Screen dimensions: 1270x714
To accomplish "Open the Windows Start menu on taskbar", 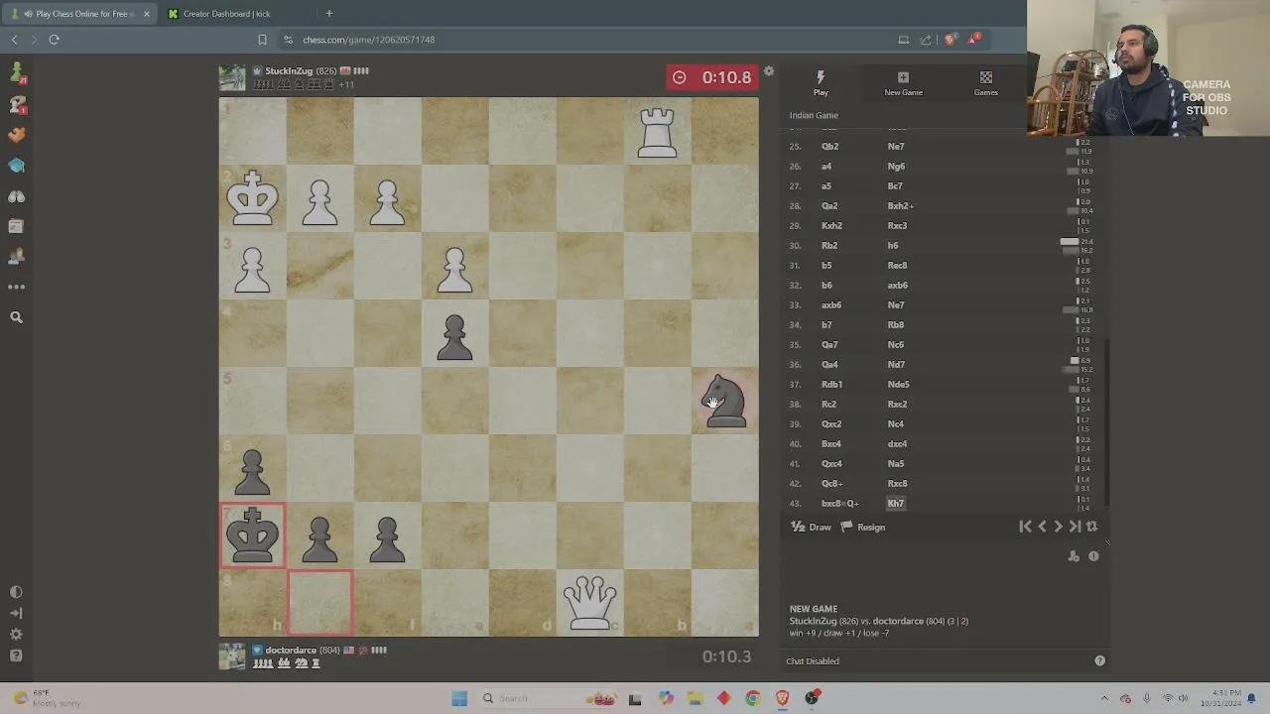I will tap(459, 698).
